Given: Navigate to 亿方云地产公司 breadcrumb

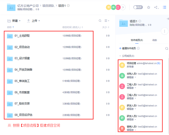Looking at the screenshot, I should pos(28,6).
